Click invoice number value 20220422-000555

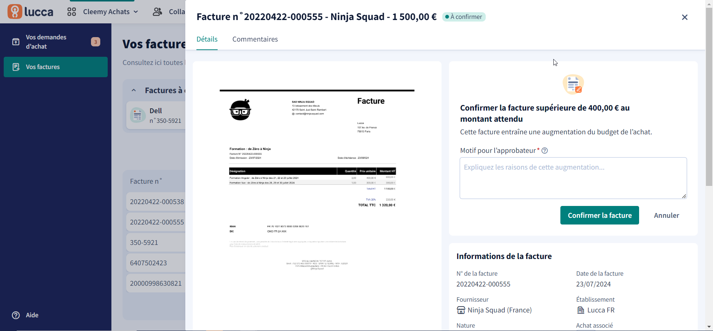484,284
